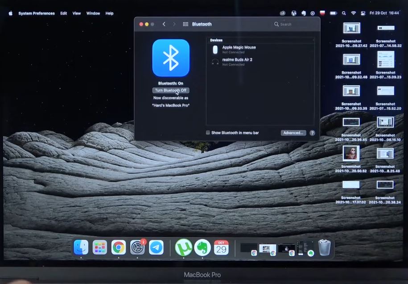The width and height of the screenshot is (408, 284).
Task: Select desktop Screenshot 2021-10...09.33.35
Action: coord(351,97)
